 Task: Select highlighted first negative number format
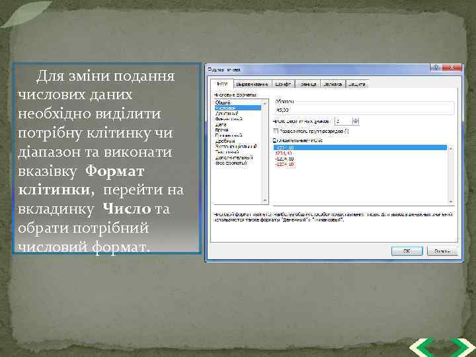360,147
